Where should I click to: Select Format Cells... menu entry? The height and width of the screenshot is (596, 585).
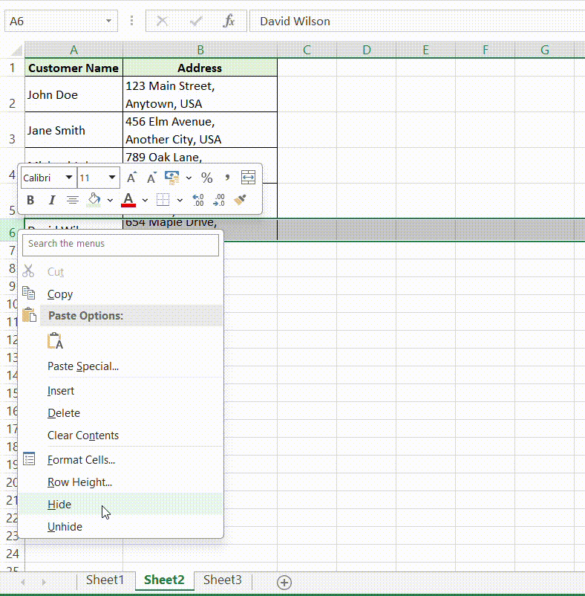tap(121, 460)
